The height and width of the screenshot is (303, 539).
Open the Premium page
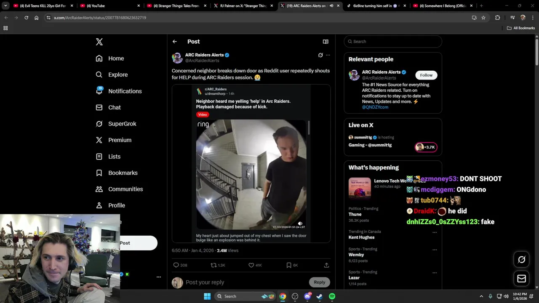click(114, 140)
